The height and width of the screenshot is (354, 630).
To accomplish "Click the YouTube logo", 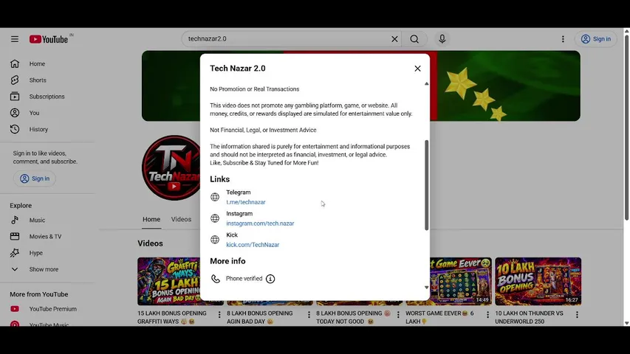I will click(x=49, y=39).
